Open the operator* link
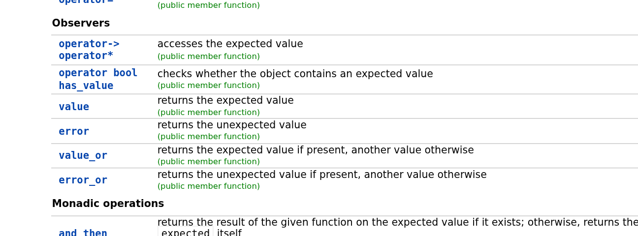The image size is (638, 236). click(x=86, y=56)
